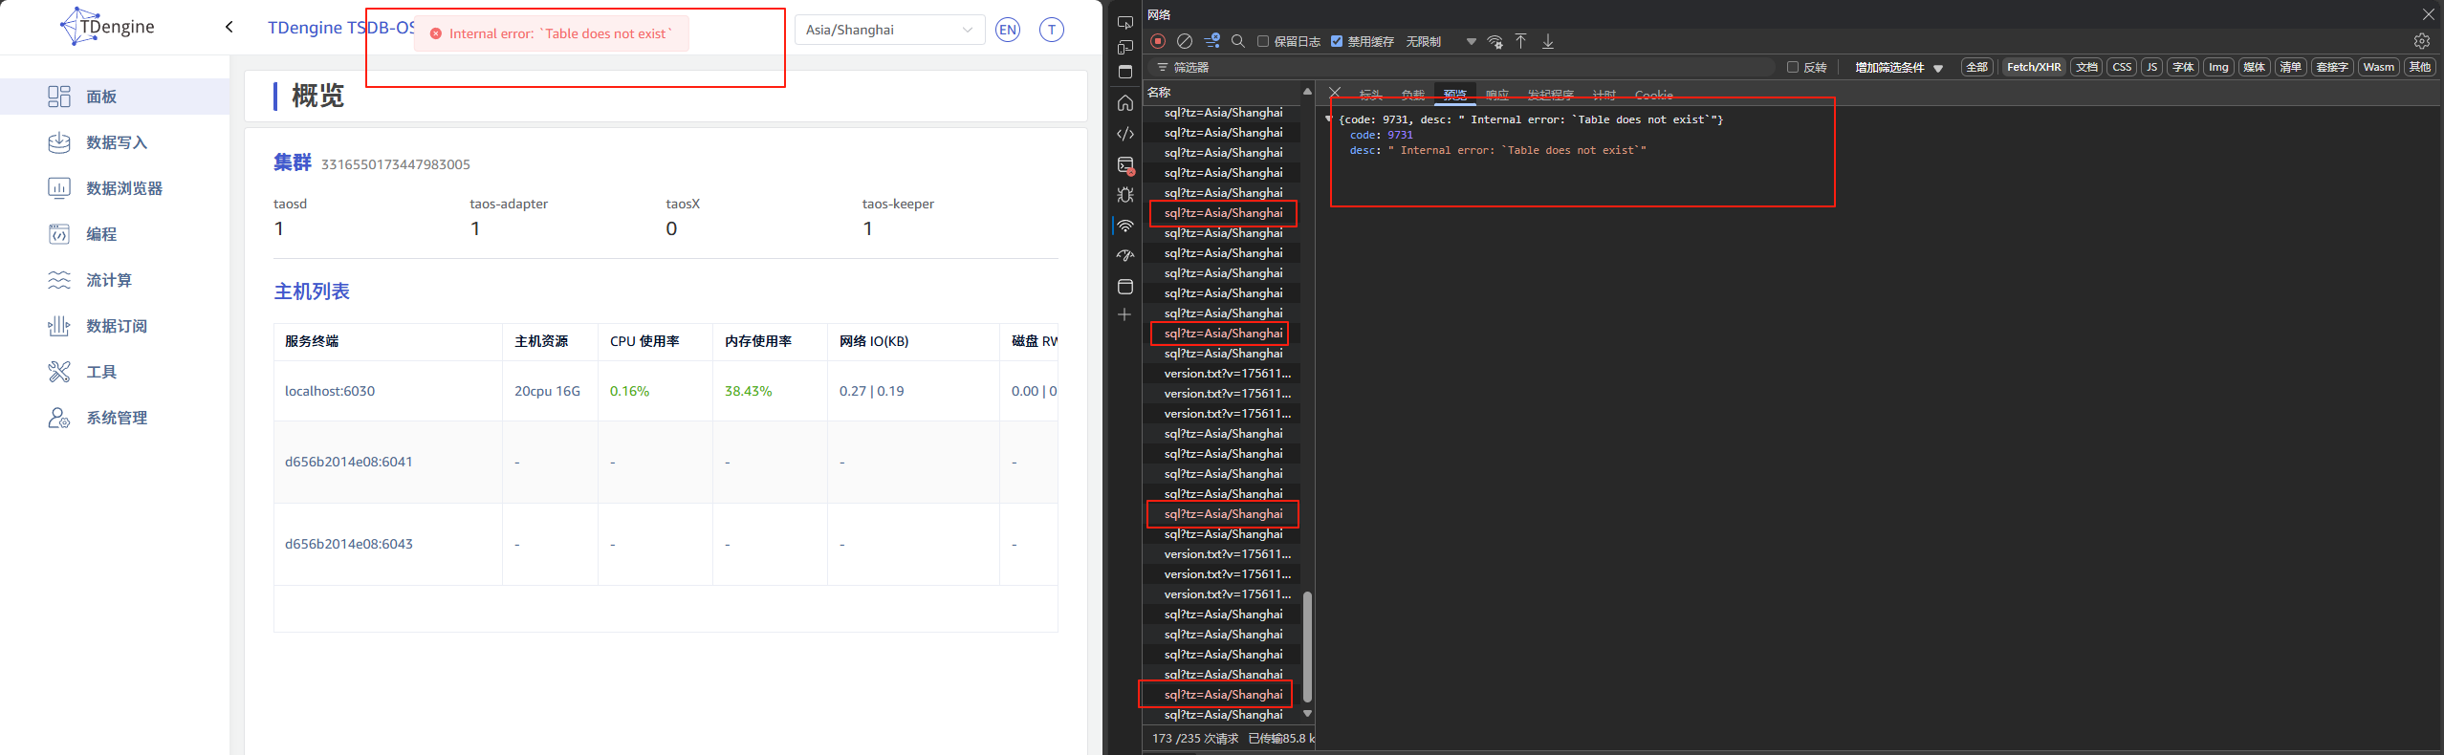Switch language with the EN button
The height and width of the screenshot is (755, 2444).
pos(1007,30)
